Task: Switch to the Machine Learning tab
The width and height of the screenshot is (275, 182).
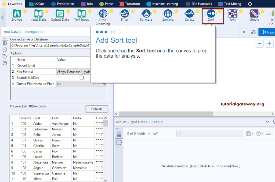Action: pos(162,4)
